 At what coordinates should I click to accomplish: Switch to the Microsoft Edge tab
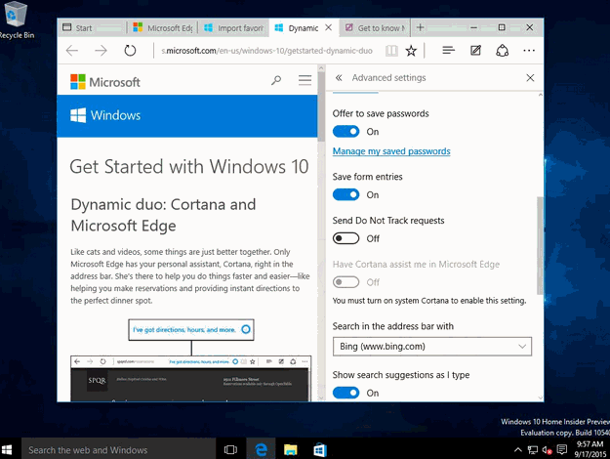163,28
